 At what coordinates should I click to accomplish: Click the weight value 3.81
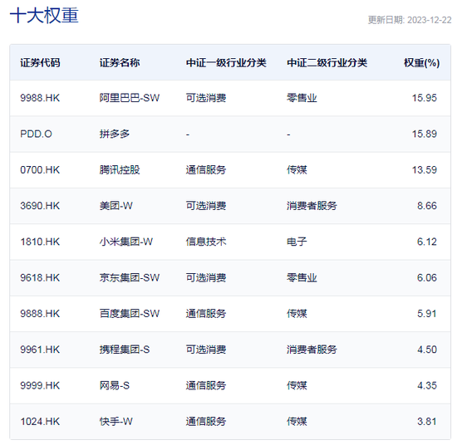pyautogui.click(x=427, y=422)
